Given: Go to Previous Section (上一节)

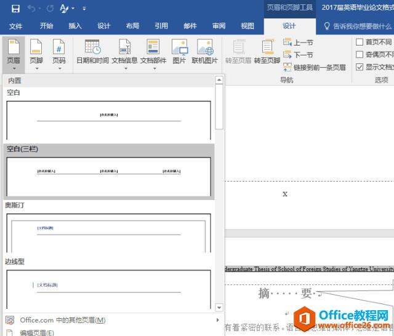Looking at the screenshot, I should point(298,42).
